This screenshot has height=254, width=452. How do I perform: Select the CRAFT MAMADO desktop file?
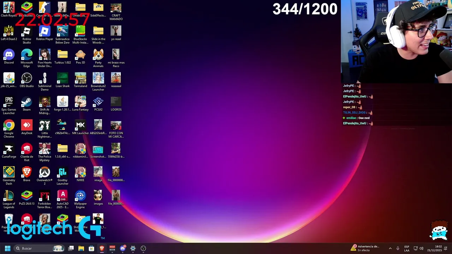[x=116, y=11]
